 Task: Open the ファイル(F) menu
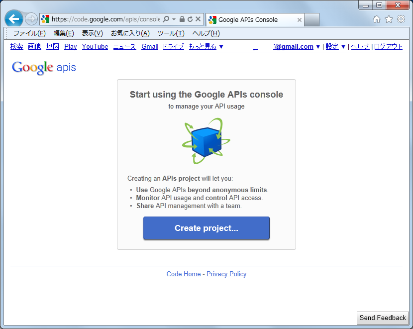tap(29, 33)
